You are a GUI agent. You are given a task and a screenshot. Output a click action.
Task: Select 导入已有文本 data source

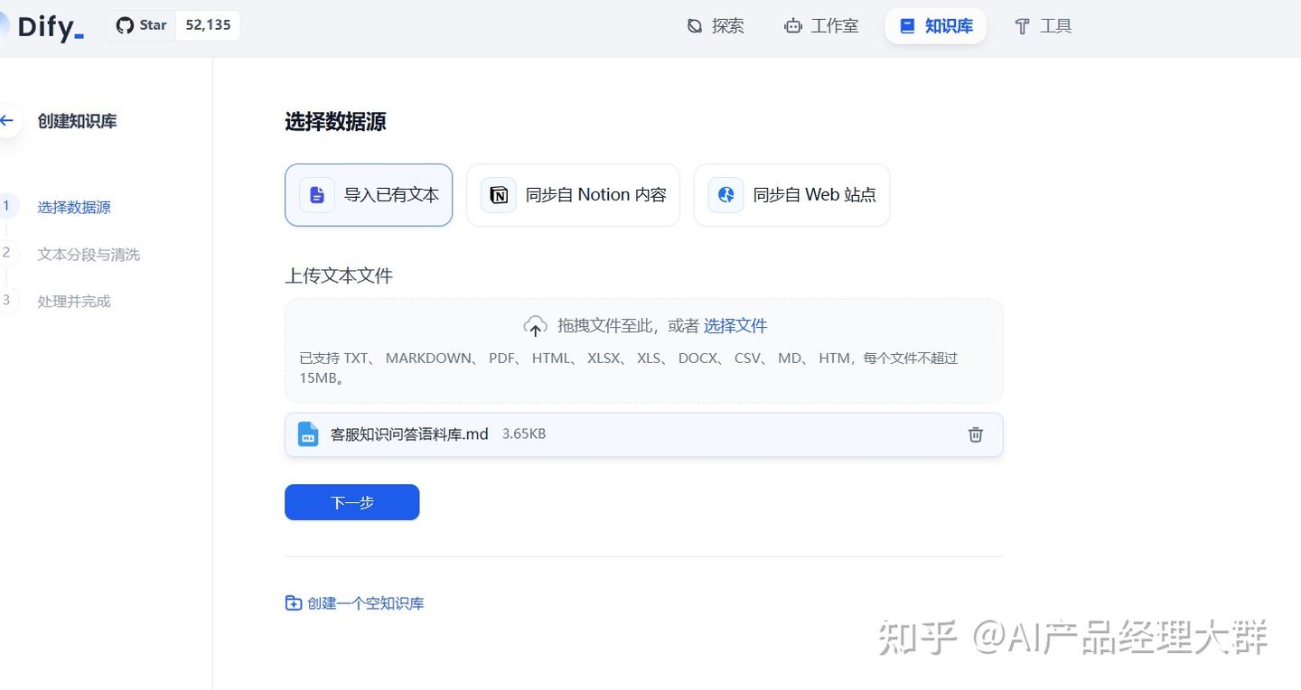pos(369,195)
